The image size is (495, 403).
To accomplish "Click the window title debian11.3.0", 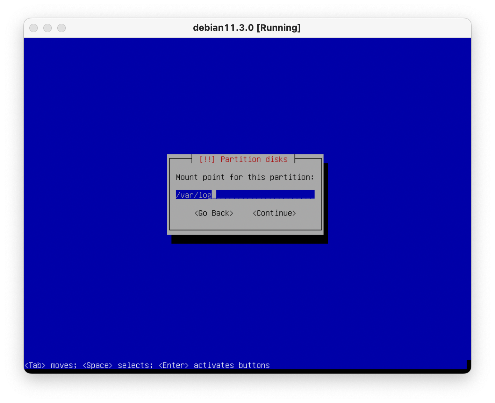I will (223, 28).
